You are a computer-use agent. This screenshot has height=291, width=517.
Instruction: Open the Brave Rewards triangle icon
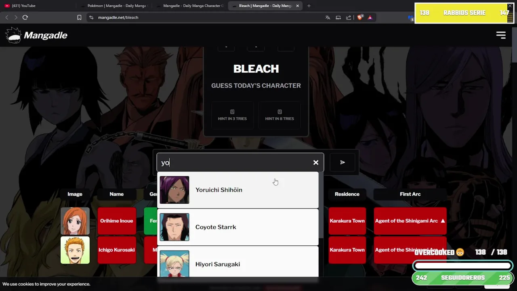click(x=370, y=17)
